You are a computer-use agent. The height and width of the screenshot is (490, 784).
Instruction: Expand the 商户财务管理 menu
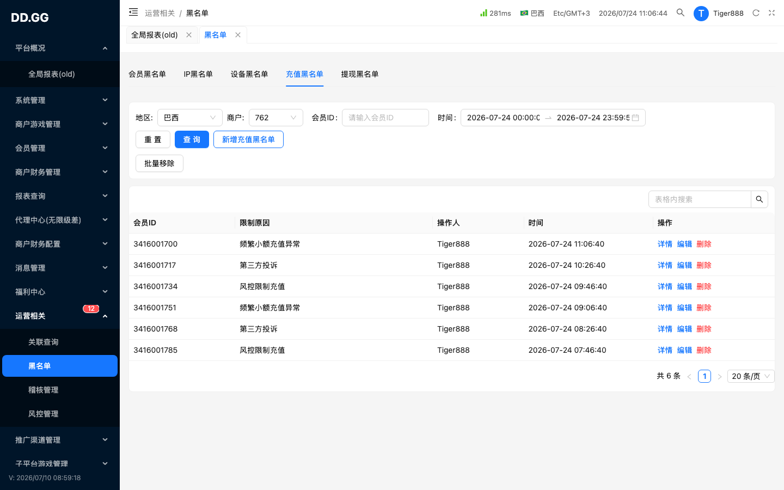point(60,172)
